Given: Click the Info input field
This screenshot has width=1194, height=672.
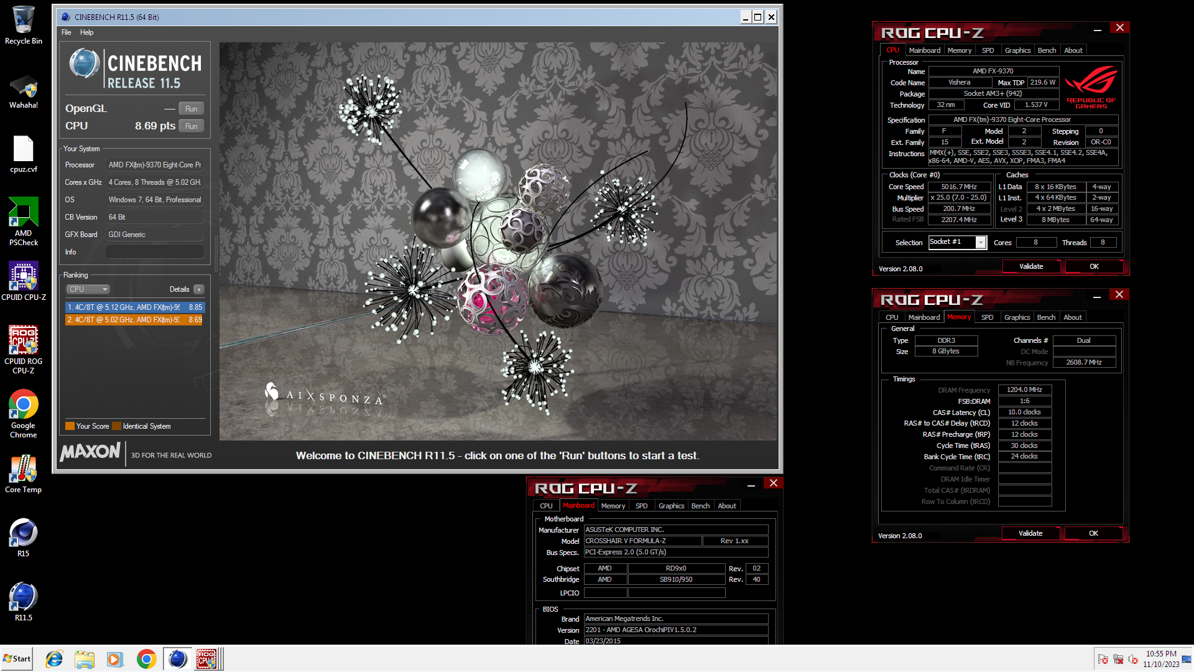Looking at the screenshot, I should (154, 252).
